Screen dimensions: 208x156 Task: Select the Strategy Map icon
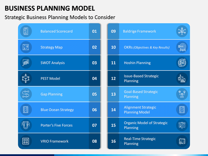pos(26,47)
